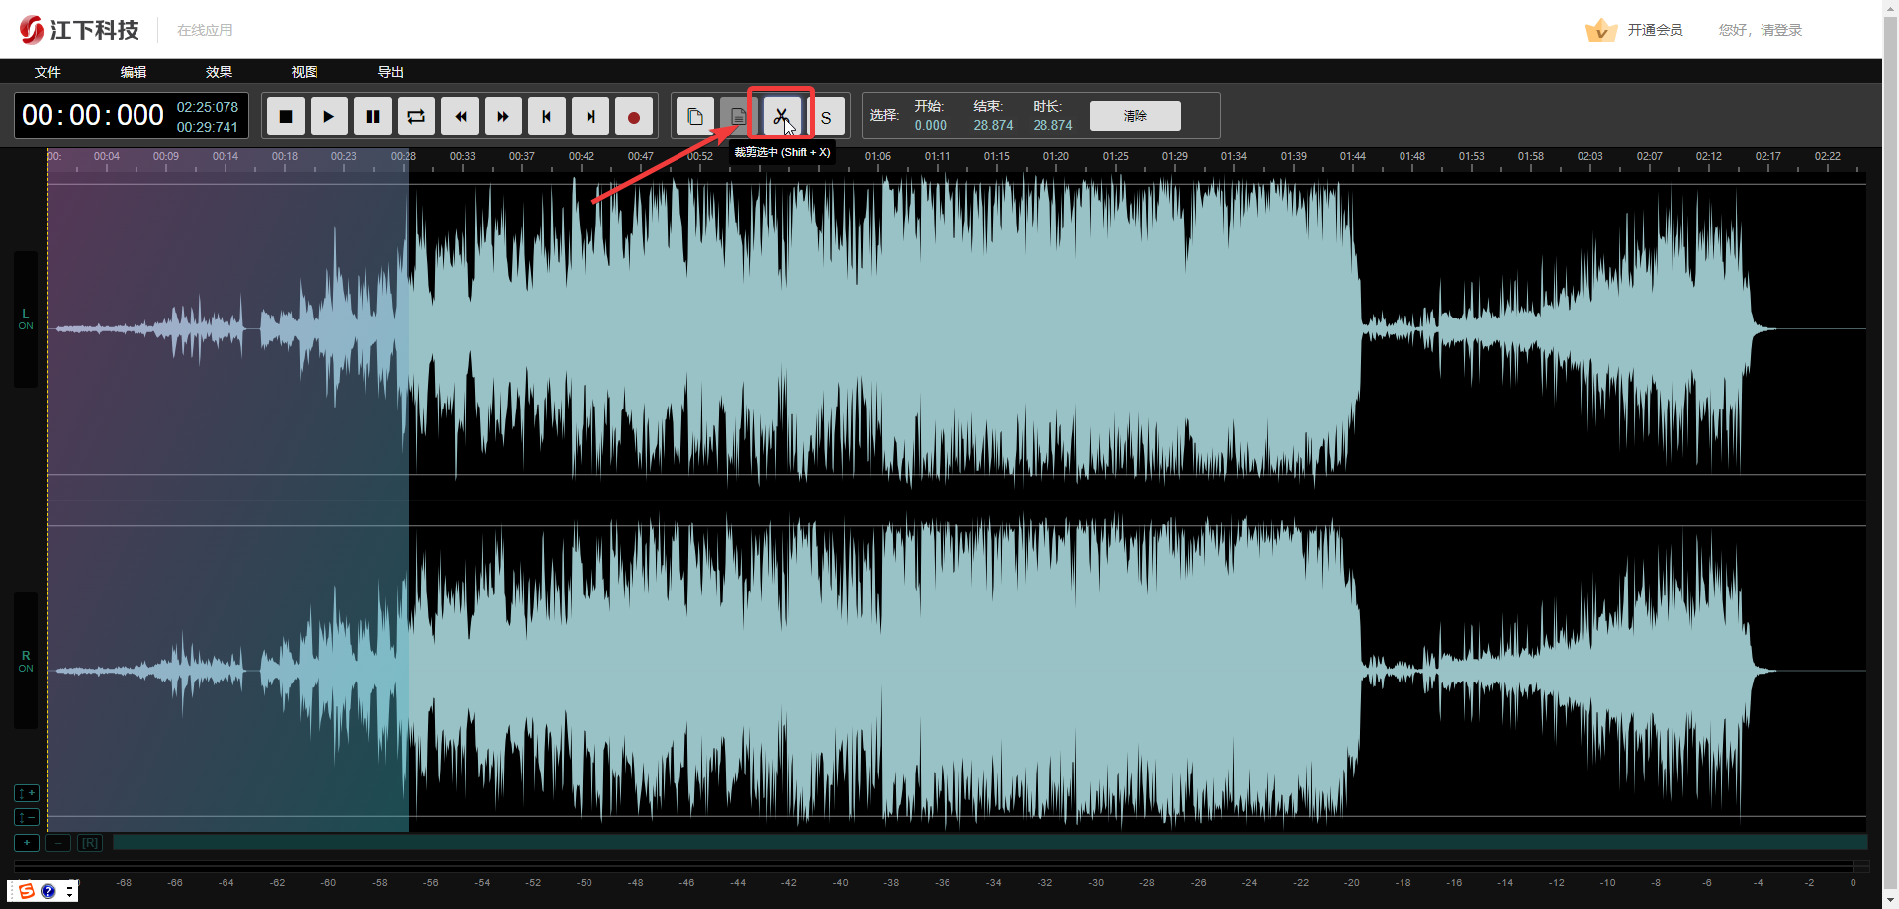Open the 效果 menu
Viewport: 1899px width, 909px height.
coord(219,72)
